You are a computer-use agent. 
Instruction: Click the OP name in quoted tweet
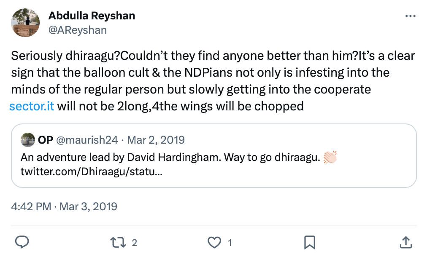[46, 139]
